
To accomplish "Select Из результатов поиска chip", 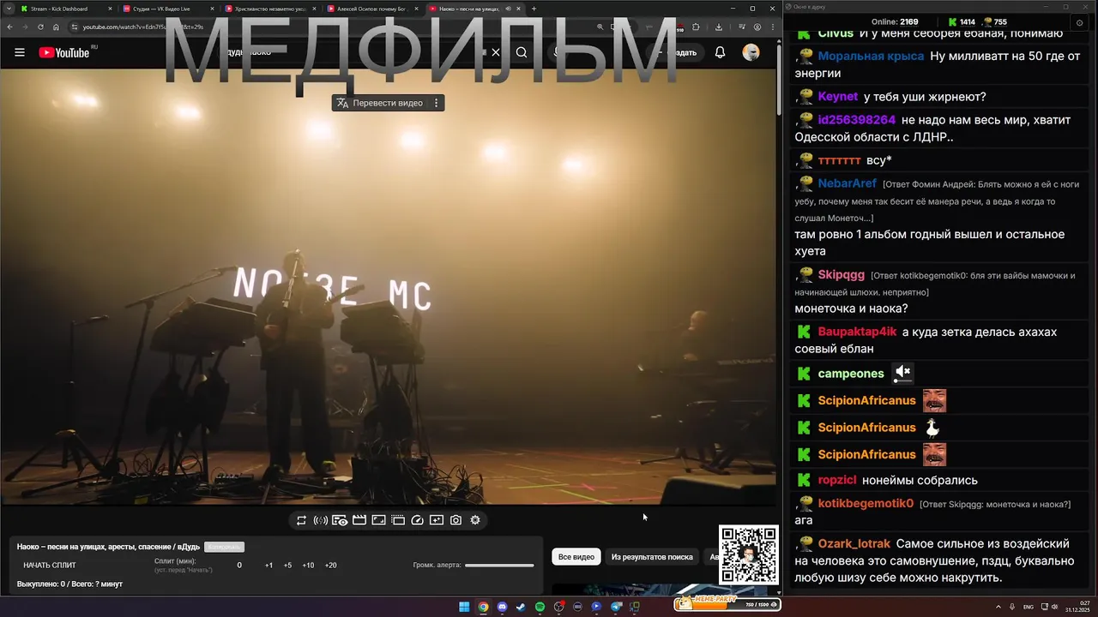I will pyautogui.click(x=652, y=557).
